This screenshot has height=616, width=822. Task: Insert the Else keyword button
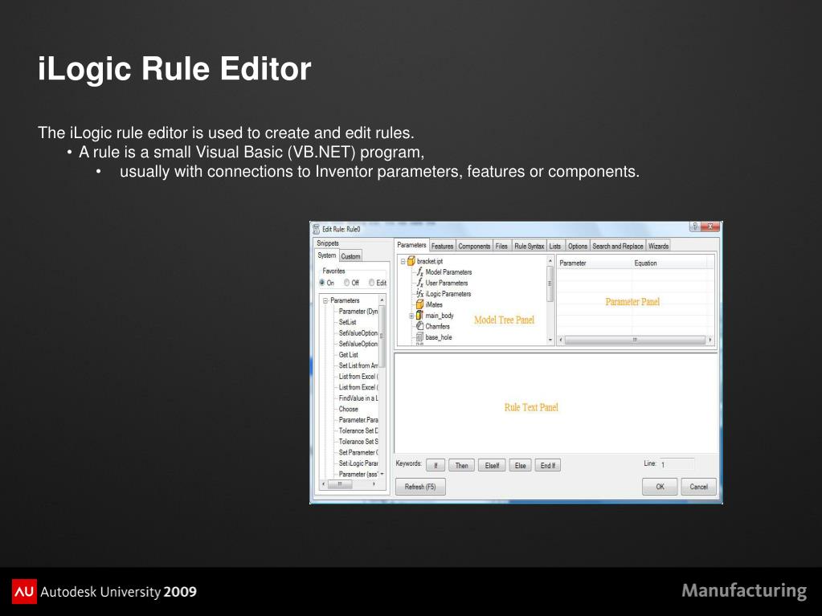tap(520, 465)
